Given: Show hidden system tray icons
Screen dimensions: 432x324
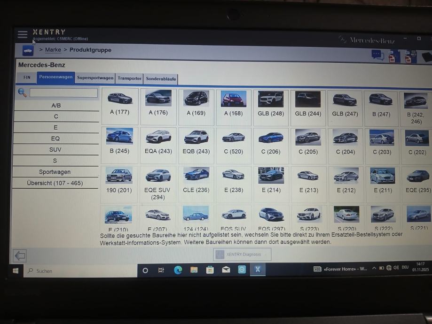Looking at the screenshot, I should (374, 268).
